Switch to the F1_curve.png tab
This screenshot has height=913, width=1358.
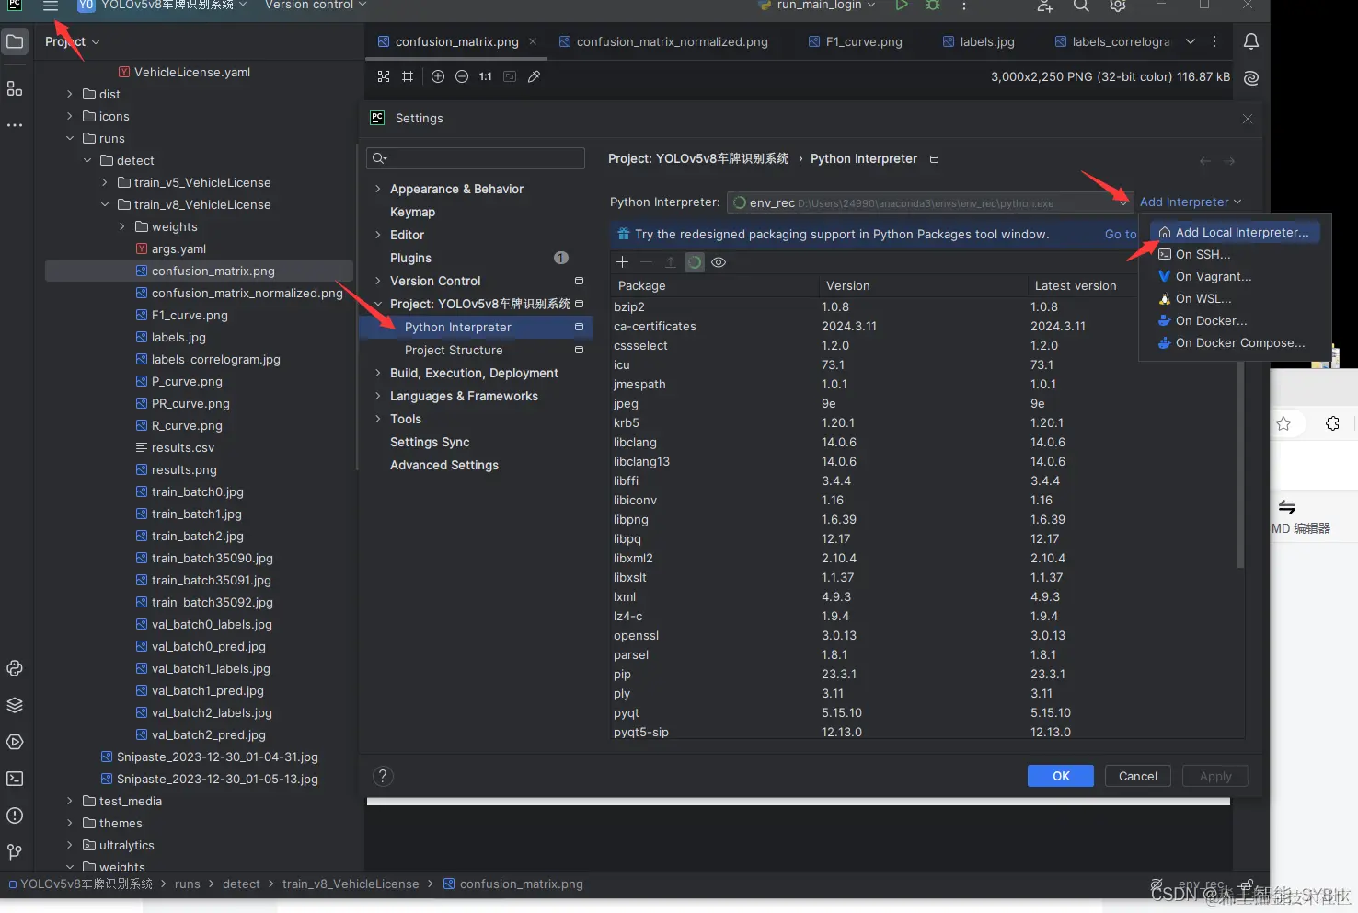click(x=856, y=41)
